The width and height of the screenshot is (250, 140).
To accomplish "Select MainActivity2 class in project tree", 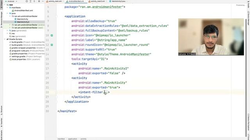I will pos(22,22).
